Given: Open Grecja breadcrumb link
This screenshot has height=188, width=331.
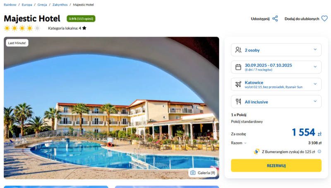Looking at the screenshot, I should coord(42,5).
